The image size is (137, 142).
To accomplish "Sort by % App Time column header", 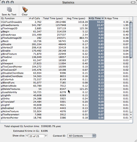I will [117, 18].
